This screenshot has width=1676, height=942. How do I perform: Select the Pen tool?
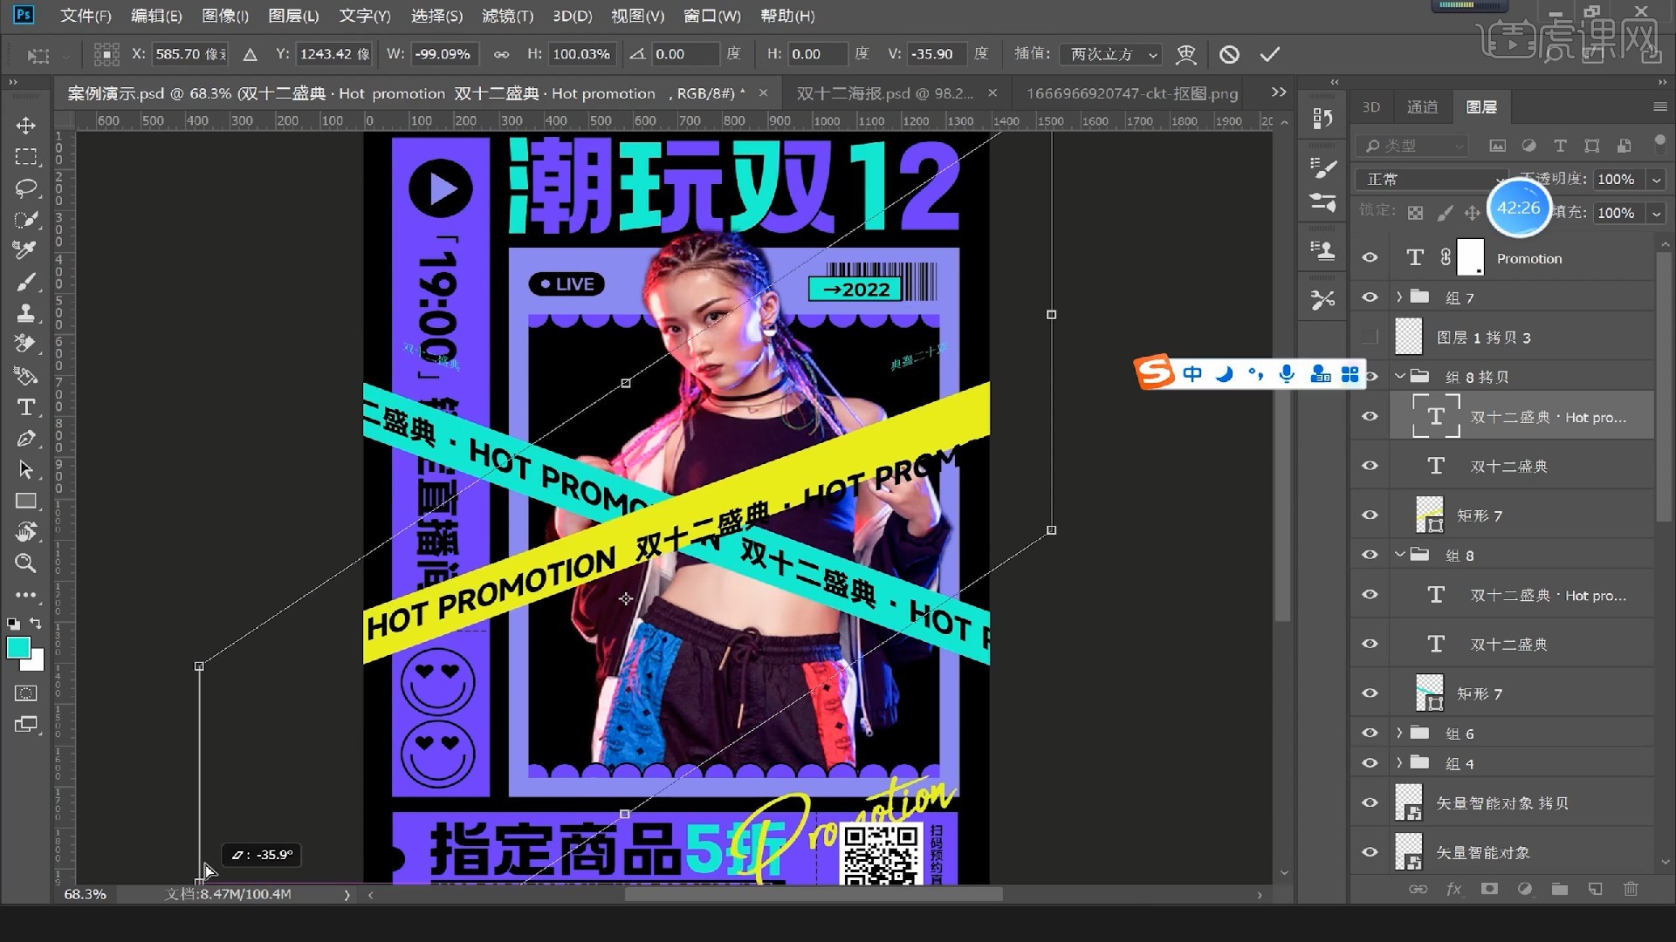(25, 438)
